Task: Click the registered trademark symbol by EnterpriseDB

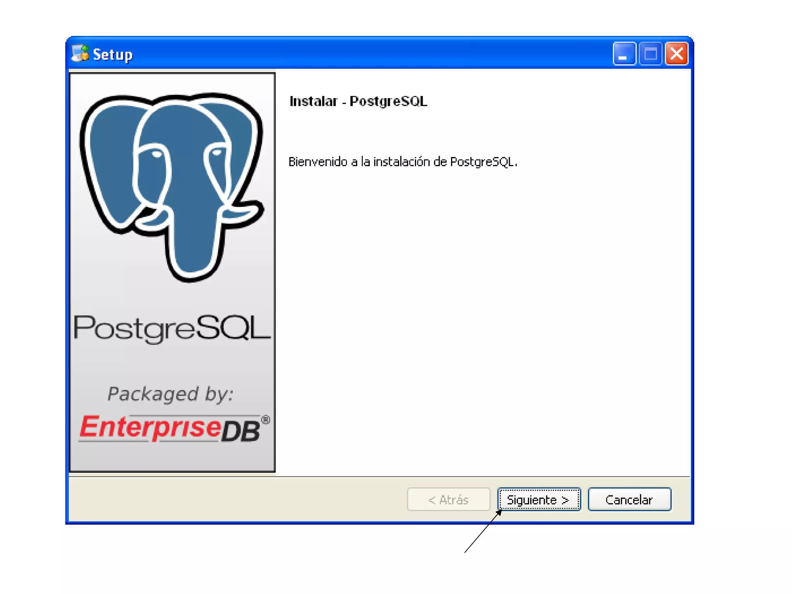Action: coord(265,420)
